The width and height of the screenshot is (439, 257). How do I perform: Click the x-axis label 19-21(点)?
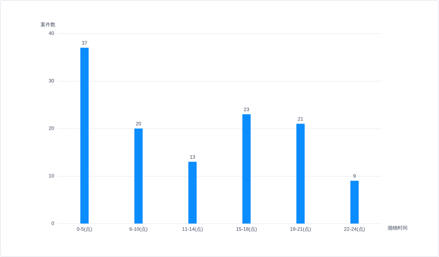click(300, 229)
